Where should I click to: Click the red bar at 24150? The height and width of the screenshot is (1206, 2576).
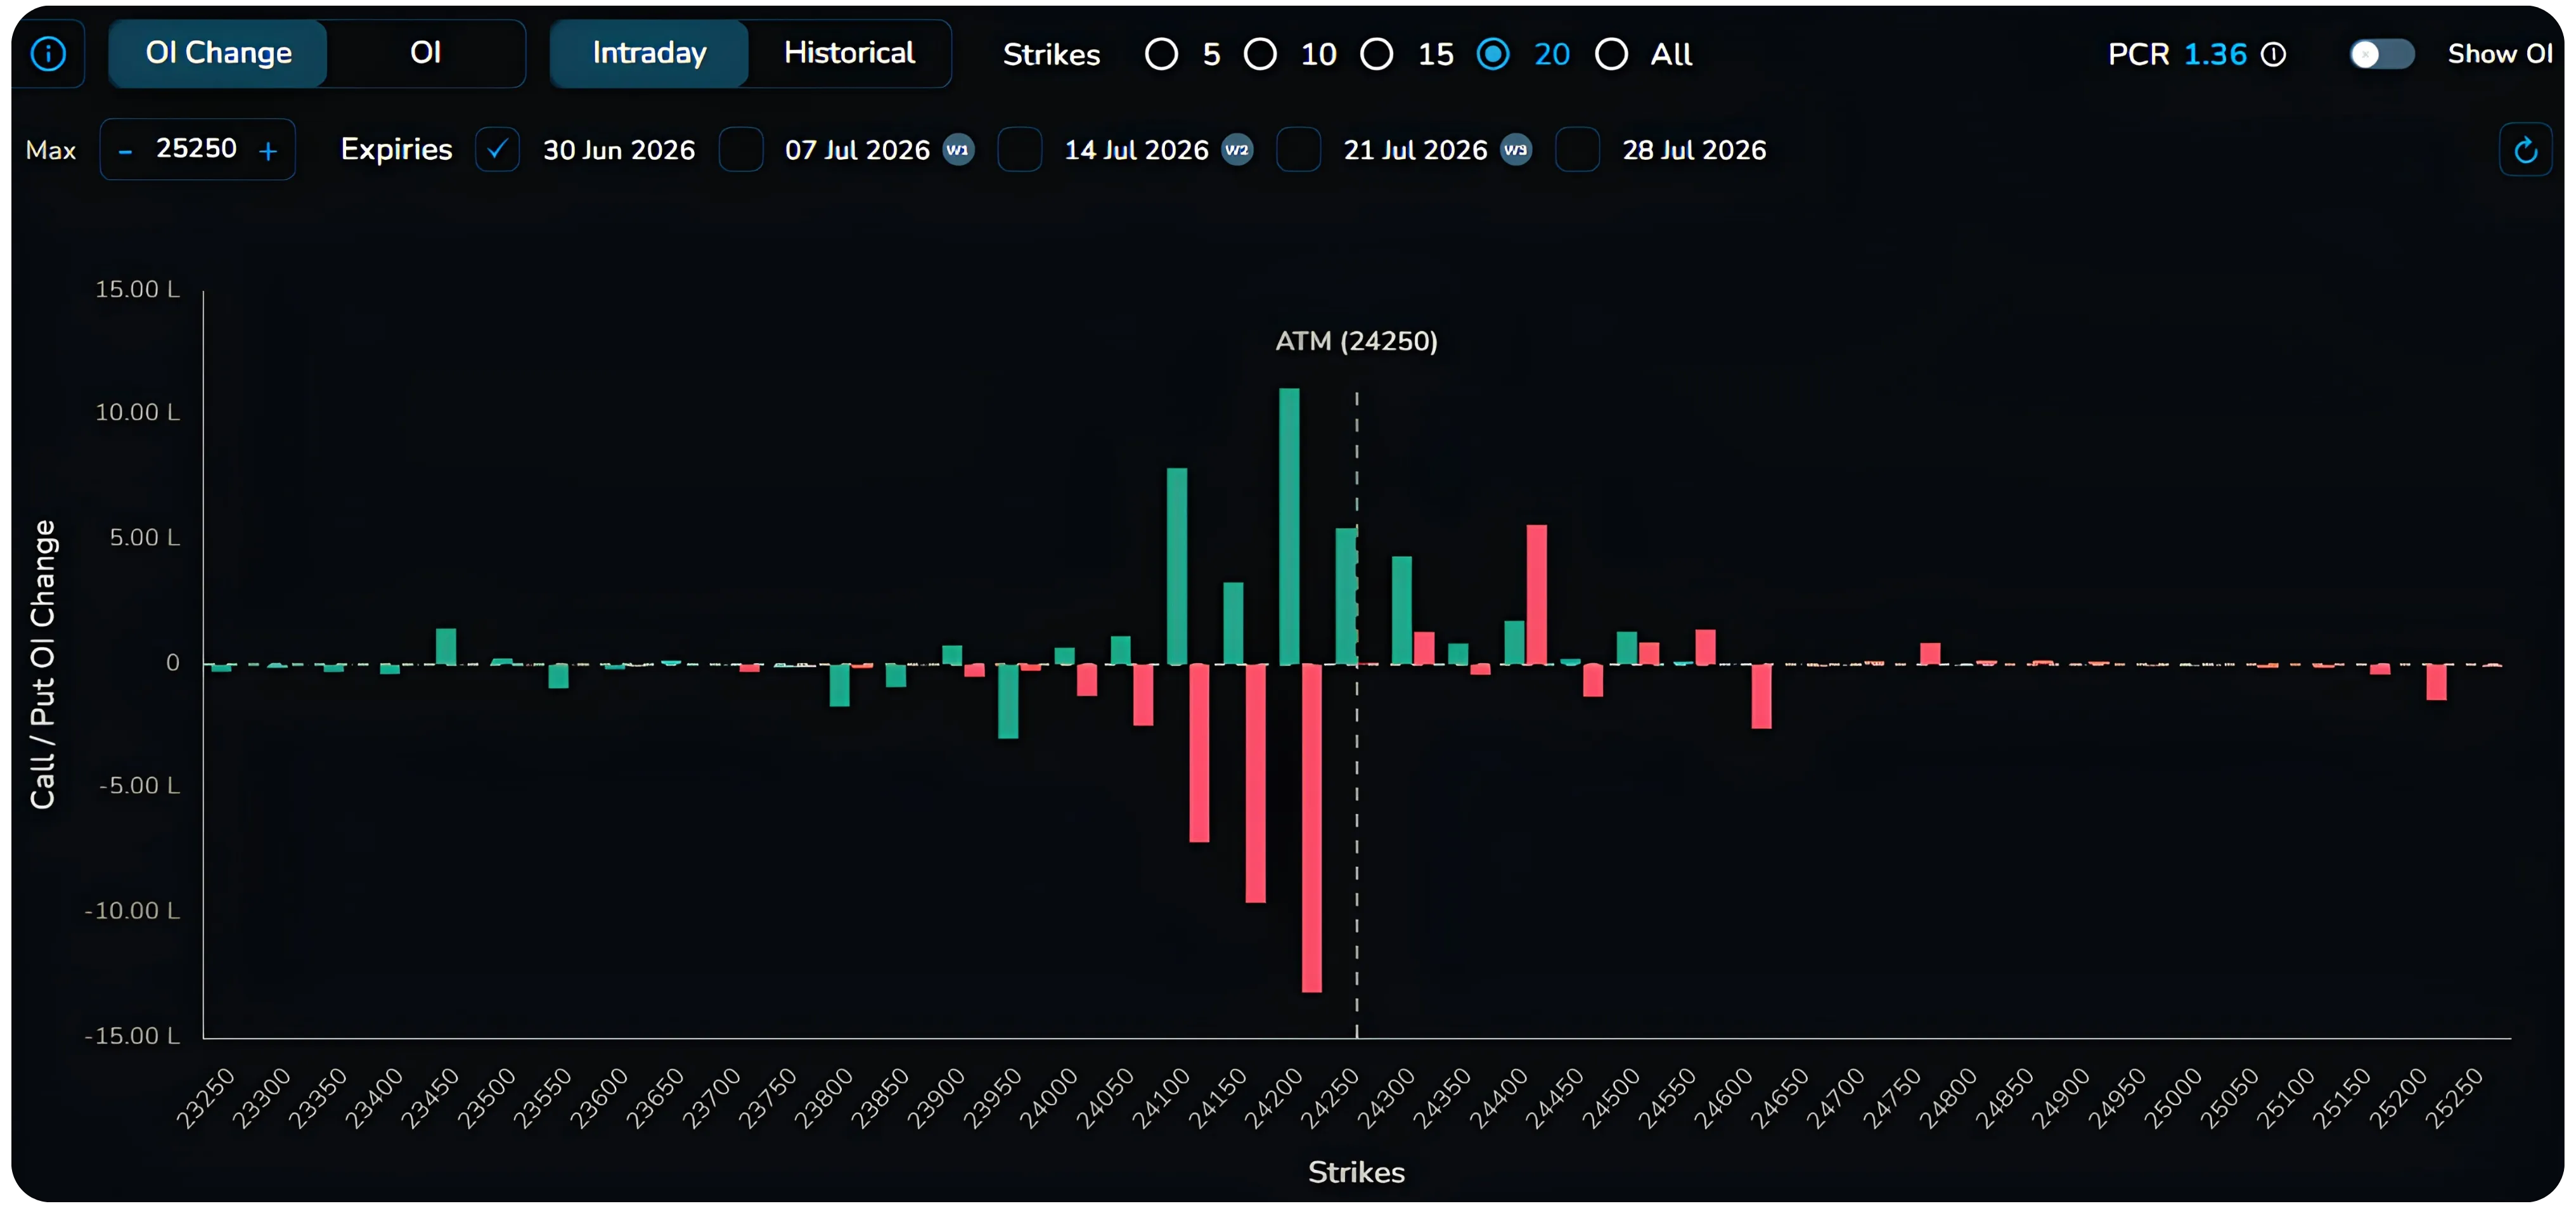[x=1255, y=783]
